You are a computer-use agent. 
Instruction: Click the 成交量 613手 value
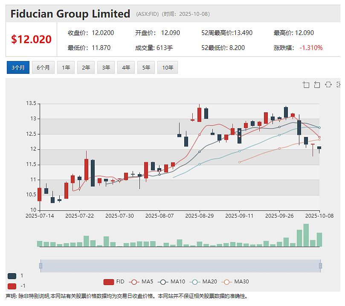coord(165,48)
